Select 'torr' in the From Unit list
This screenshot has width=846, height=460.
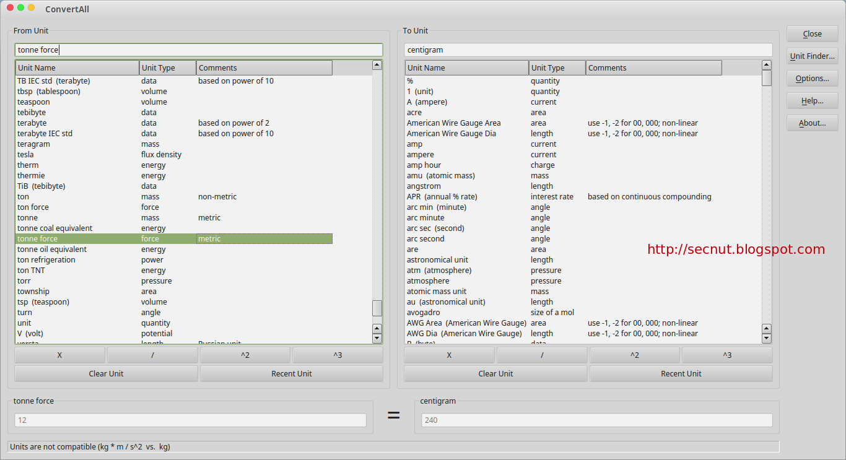click(x=24, y=280)
